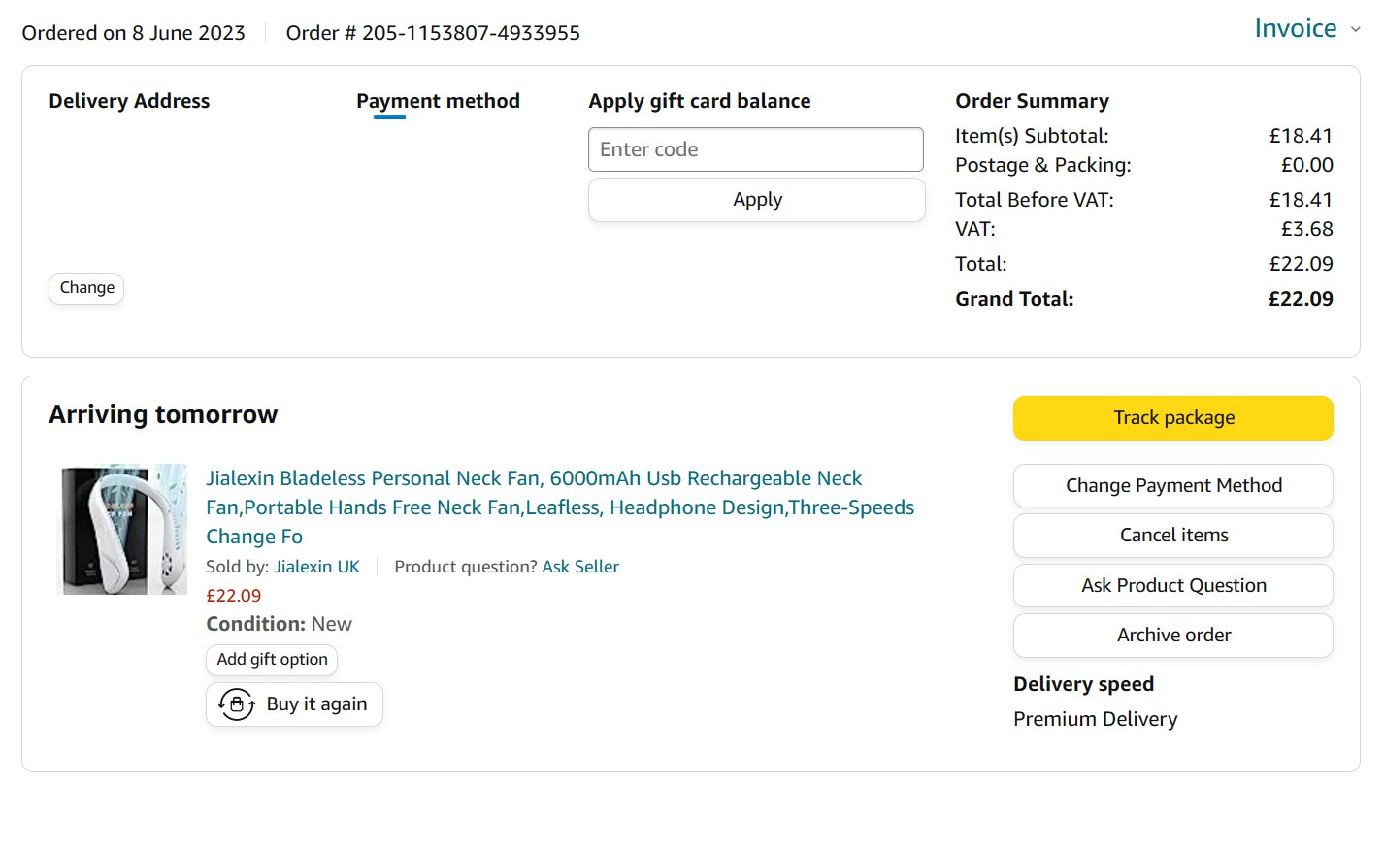Open the neck fan product thumbnail
1384x850 pixels.
tap(123, 529)
